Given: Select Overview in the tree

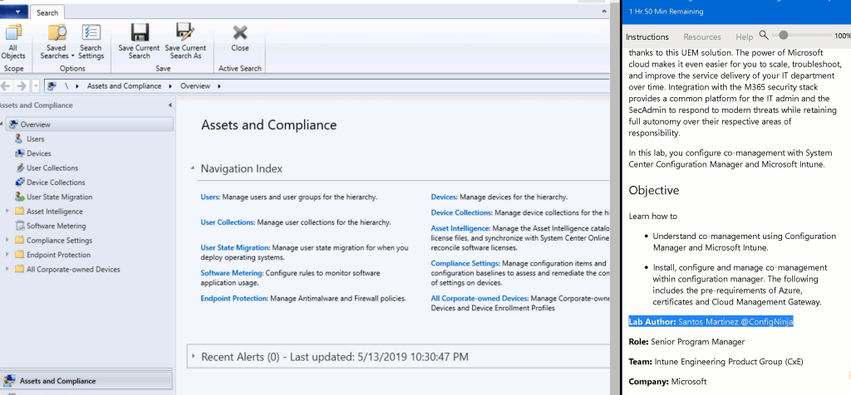Looking at the screenshot, I should click(x=90, y=124).
